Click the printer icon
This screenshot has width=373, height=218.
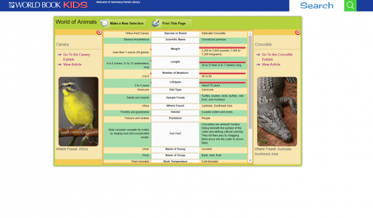(x=156, y=23)
